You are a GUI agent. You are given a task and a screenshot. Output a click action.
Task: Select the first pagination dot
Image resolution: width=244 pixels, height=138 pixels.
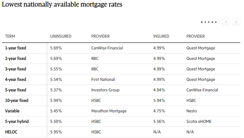pyautogui.click(x=202, y=22)
